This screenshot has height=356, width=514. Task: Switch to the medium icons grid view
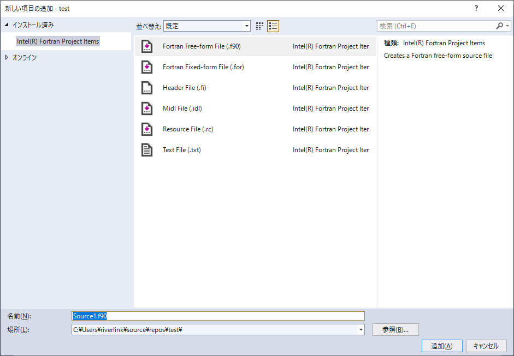click(259, 26)
